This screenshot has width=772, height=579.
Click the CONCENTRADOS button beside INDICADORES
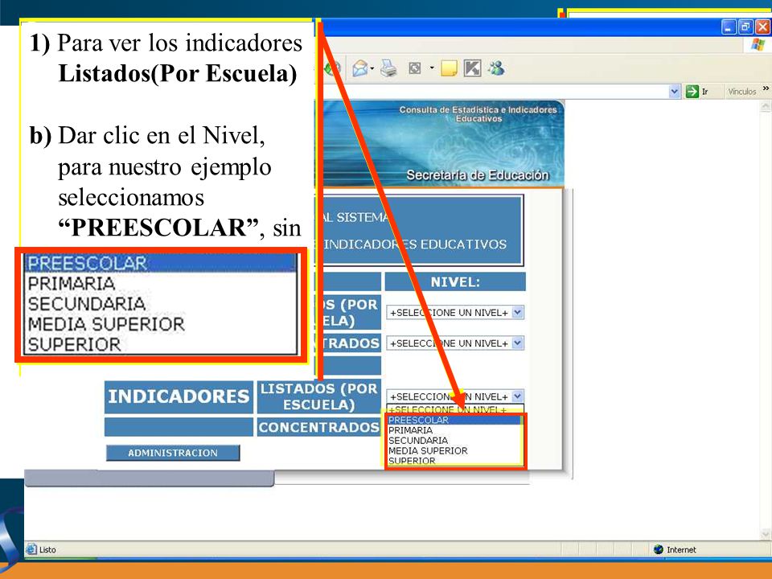coord(319,427)
